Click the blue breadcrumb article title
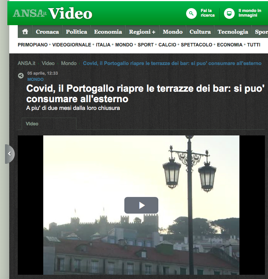The height and width of the screenshot is (279, 268). click(x=172, y=63)
